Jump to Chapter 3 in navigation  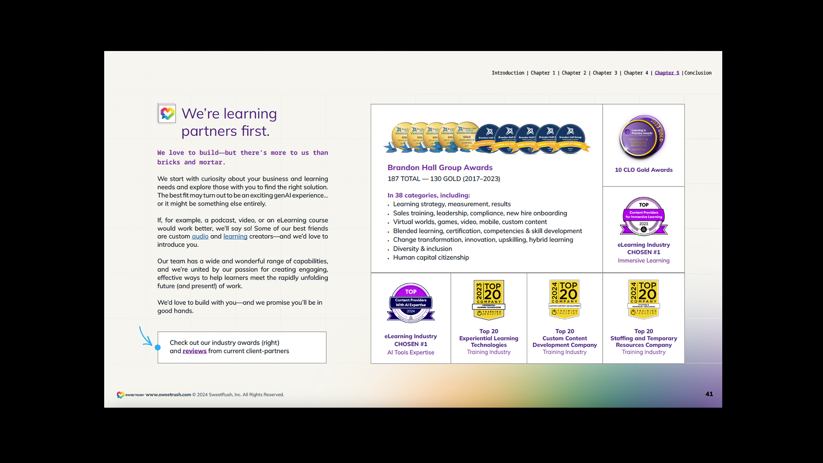[x=604, y=73]
